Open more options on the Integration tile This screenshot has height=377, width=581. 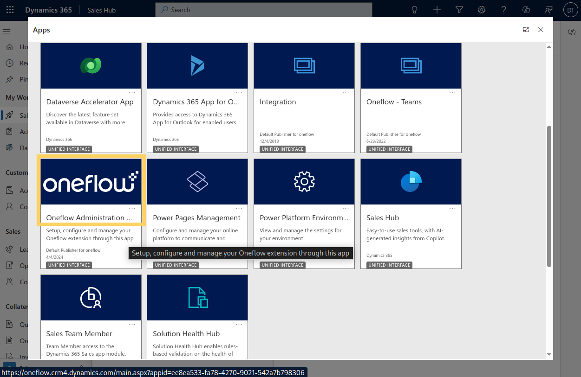coord(346,92)
